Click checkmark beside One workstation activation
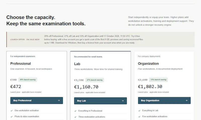Viewport: 201px width, 120px height. pos(12,110)
